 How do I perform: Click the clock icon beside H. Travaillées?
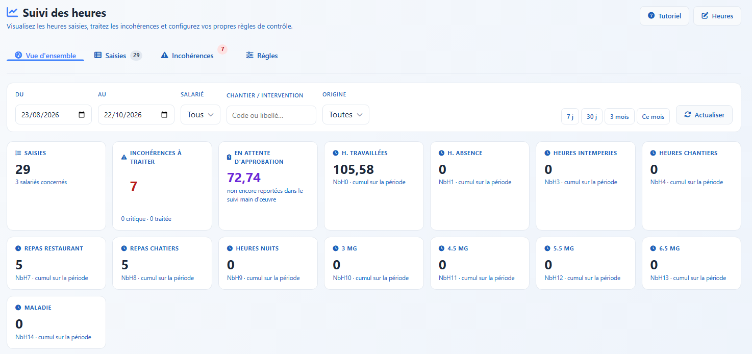(x=336, y=153)
